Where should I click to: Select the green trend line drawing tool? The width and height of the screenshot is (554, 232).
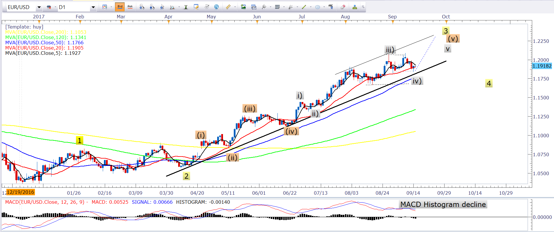pos(304,7)
